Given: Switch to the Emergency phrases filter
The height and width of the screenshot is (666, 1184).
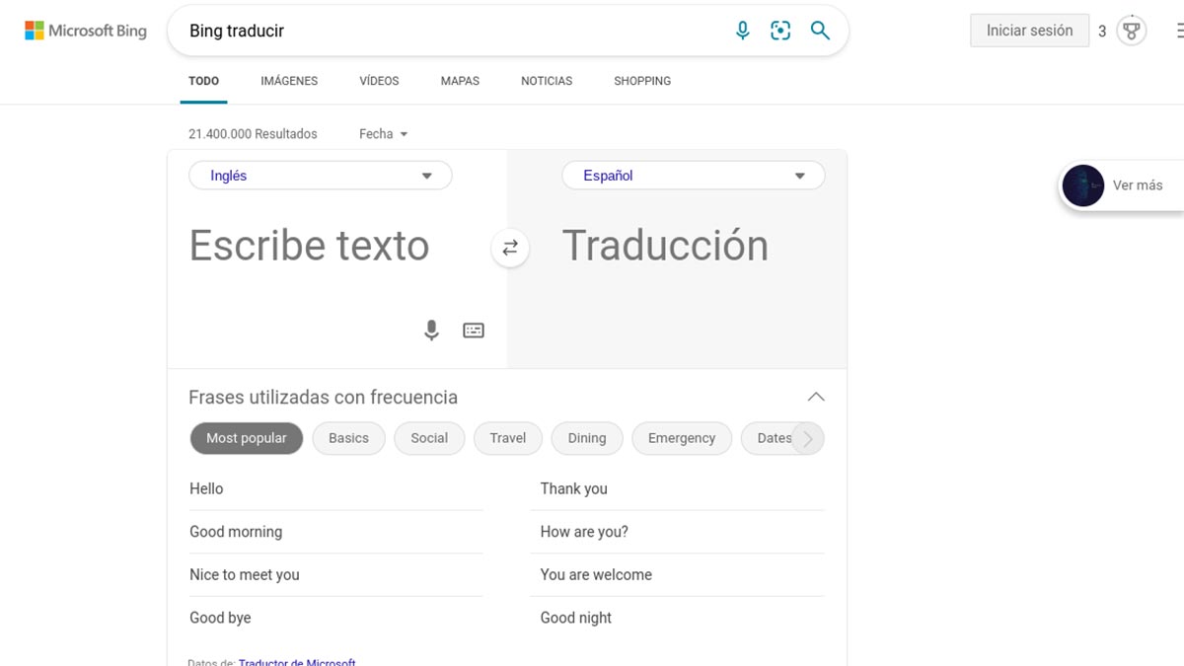Looking at the screenshot, I should point(681,437).
